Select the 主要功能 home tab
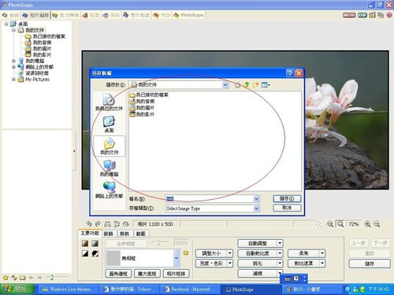Viewport: 394px width, 295px height. pyautogui.click(x=89, y=233)
